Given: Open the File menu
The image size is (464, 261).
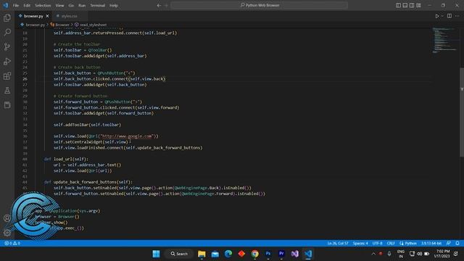Looking at the screenshot, I should pos(16,5).
